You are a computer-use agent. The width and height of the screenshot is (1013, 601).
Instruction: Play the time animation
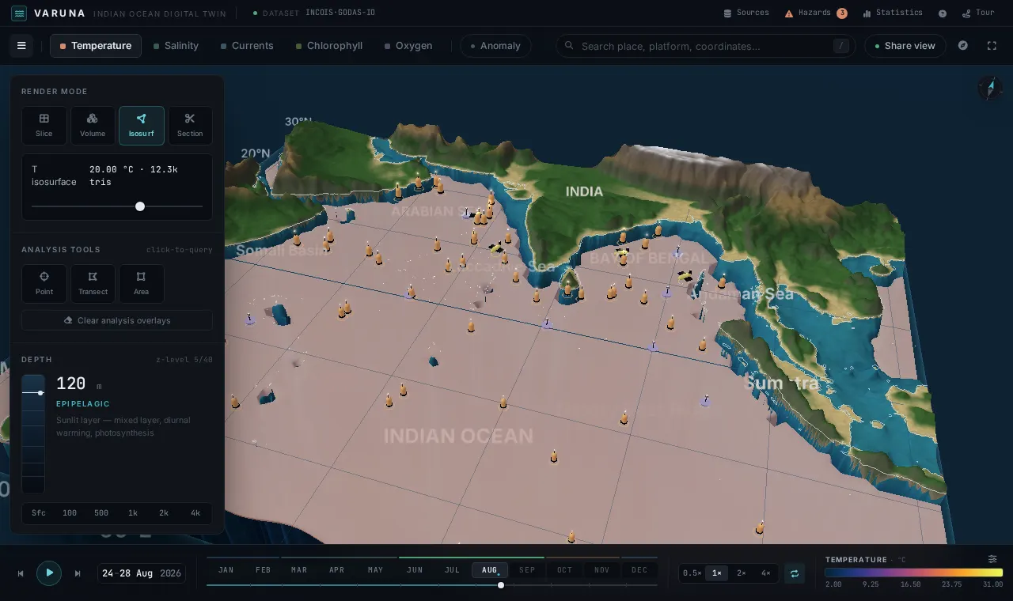(x=49, y=573)
